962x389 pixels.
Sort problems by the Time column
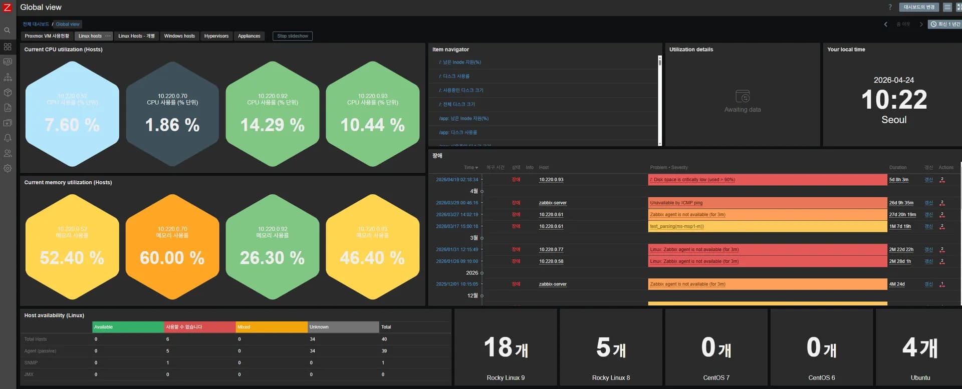pos(470,168)
